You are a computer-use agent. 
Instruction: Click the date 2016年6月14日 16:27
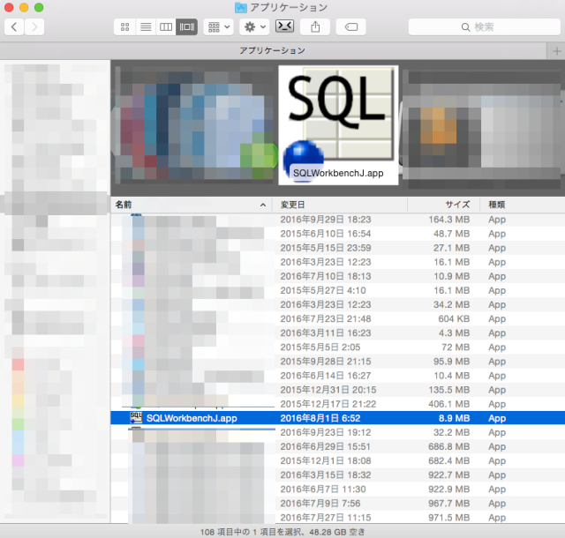[x=326, y=376]
